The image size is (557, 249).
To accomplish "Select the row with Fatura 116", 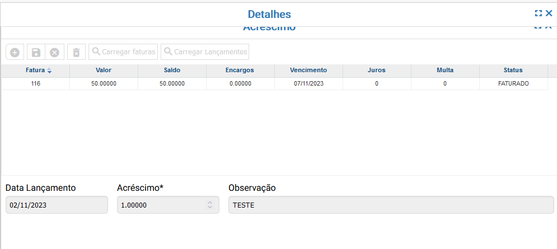I will tap(36, 83).
